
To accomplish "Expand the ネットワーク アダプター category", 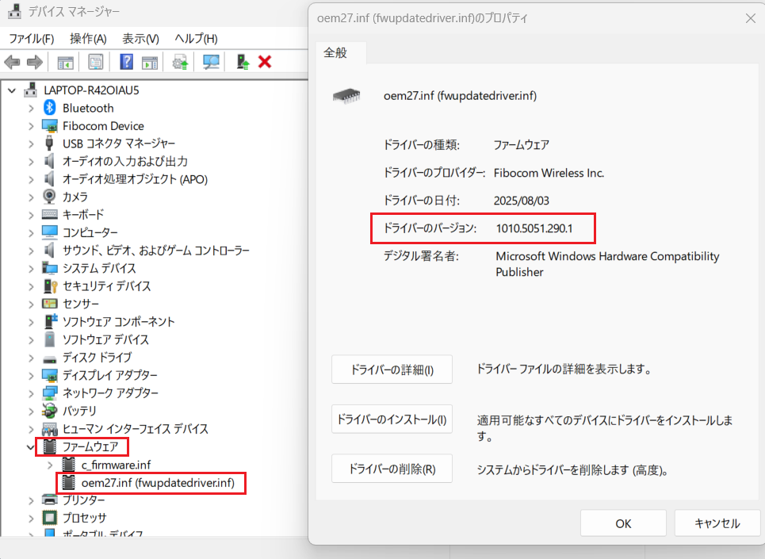I will 31,393.
